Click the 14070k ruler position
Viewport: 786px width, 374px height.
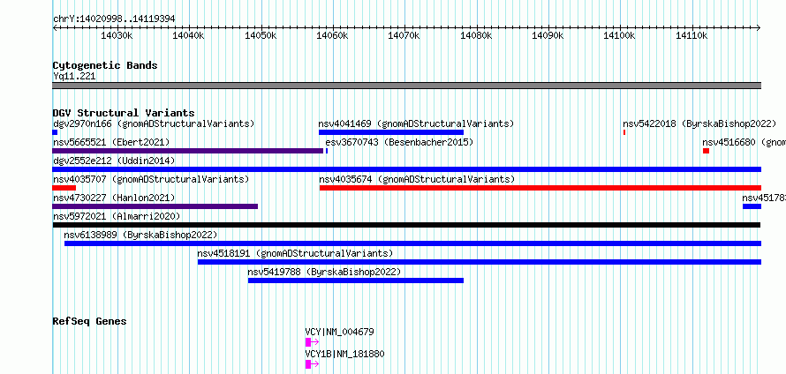(404, 36)
